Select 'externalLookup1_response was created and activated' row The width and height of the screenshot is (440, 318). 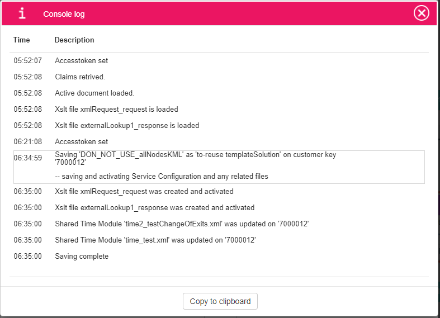(x=154, y=207)
